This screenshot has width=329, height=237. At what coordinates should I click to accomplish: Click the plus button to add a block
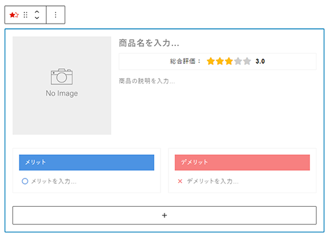(164, 215)
